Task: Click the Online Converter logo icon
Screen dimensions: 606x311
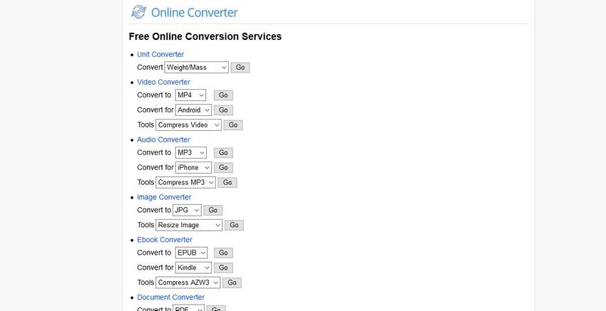Action: click(x=138, y=12)
